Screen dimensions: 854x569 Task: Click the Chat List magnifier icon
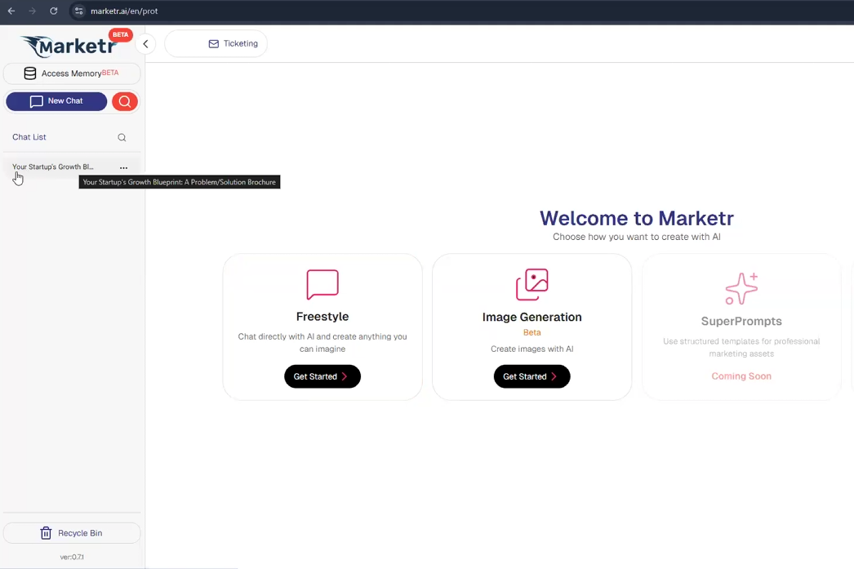(x=122, y=138)
